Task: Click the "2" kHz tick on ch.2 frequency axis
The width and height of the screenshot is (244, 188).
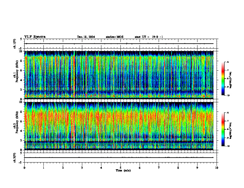Action: click(22, 140)
